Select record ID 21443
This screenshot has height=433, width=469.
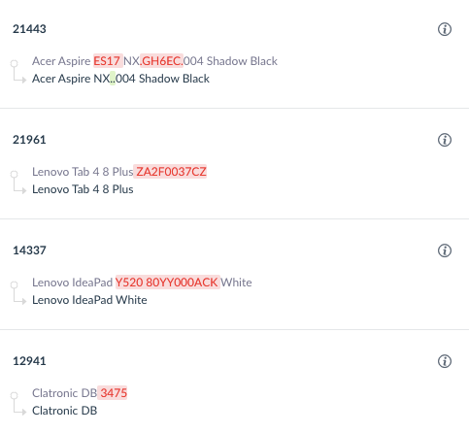(29, 29)
